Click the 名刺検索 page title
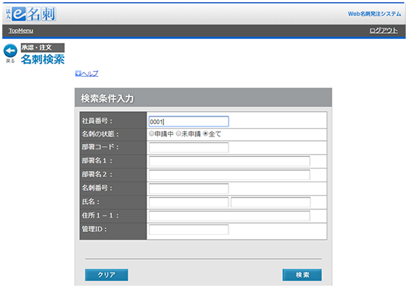The width and height of the screenshot is (408, 288). coord(43,59)
